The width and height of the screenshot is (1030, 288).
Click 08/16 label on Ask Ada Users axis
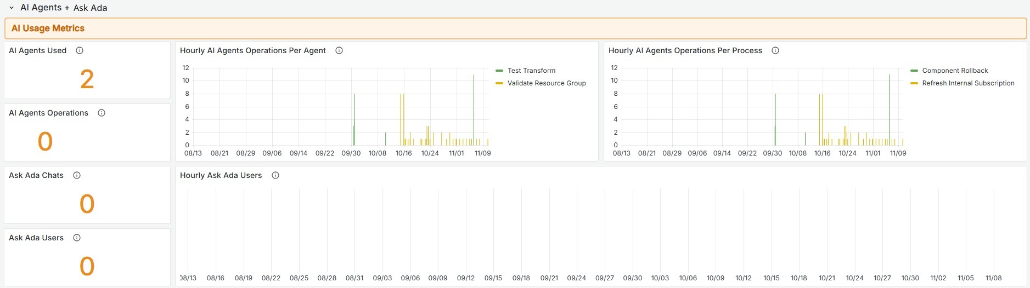tap(216, 278)
